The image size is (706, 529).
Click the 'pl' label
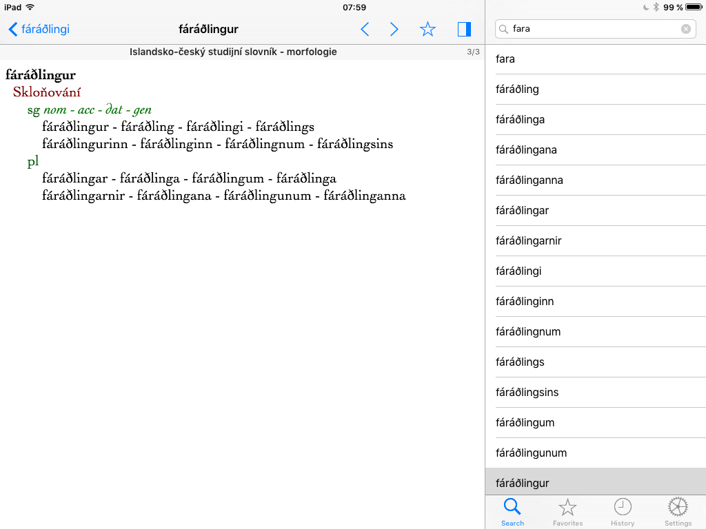tap(33, 161)
